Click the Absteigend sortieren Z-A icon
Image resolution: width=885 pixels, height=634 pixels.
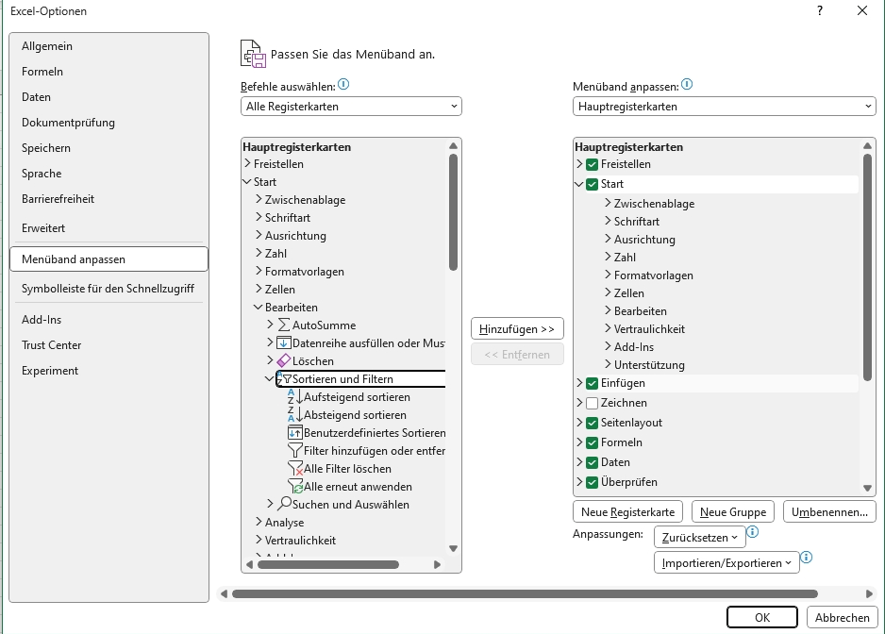[295, 415]
